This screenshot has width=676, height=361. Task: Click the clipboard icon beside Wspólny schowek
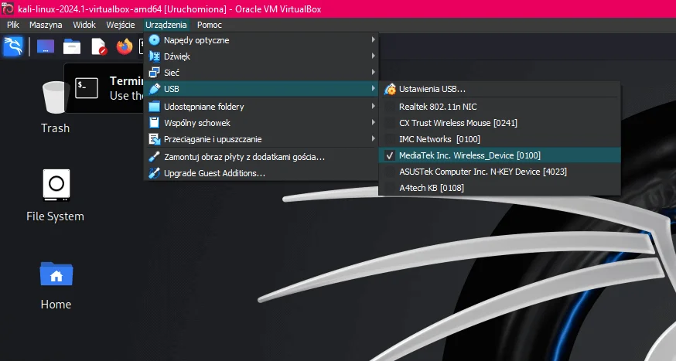(155, 123)
